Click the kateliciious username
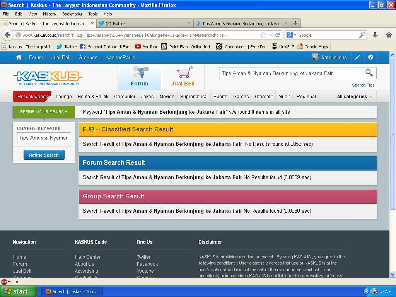This screenshot has height=297, width=396. [x=334, y=58]
